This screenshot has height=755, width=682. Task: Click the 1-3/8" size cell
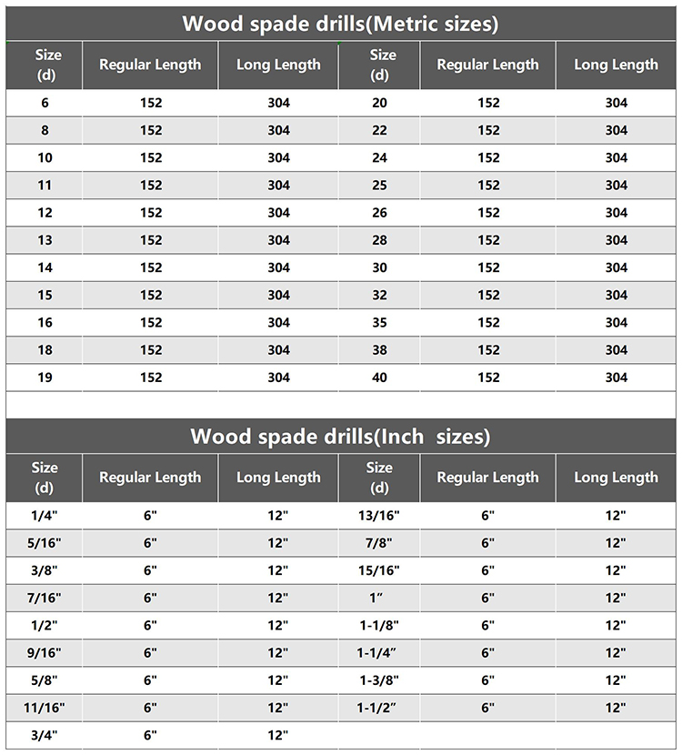click(x=379, y=680)
